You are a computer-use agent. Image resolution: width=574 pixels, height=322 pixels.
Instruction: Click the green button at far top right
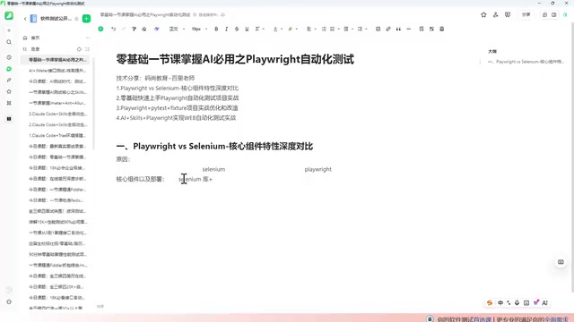pos(565,15)
